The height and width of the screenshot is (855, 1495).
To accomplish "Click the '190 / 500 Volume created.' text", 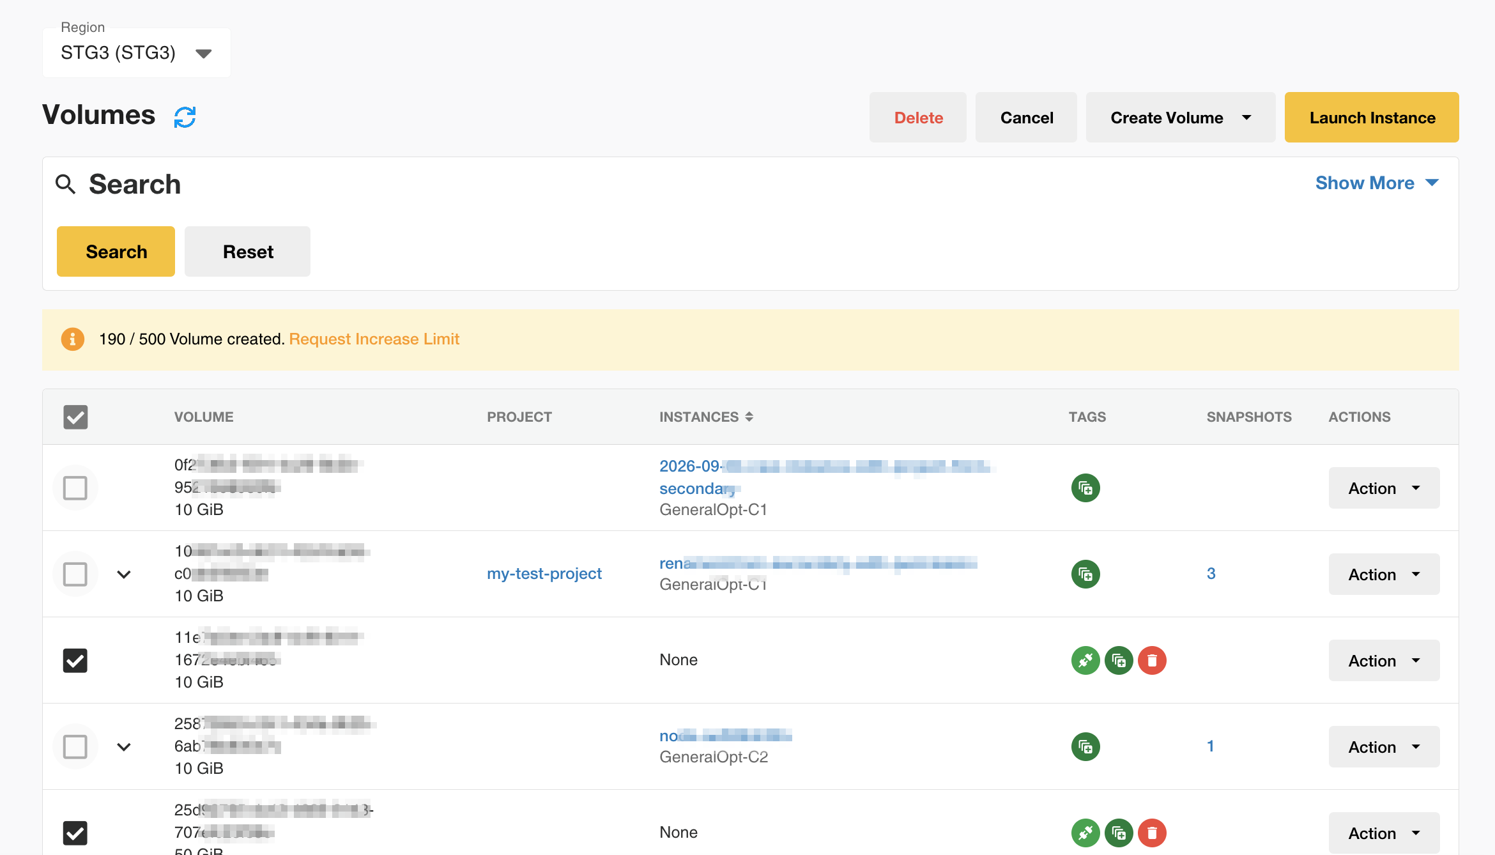I will 192,339.
